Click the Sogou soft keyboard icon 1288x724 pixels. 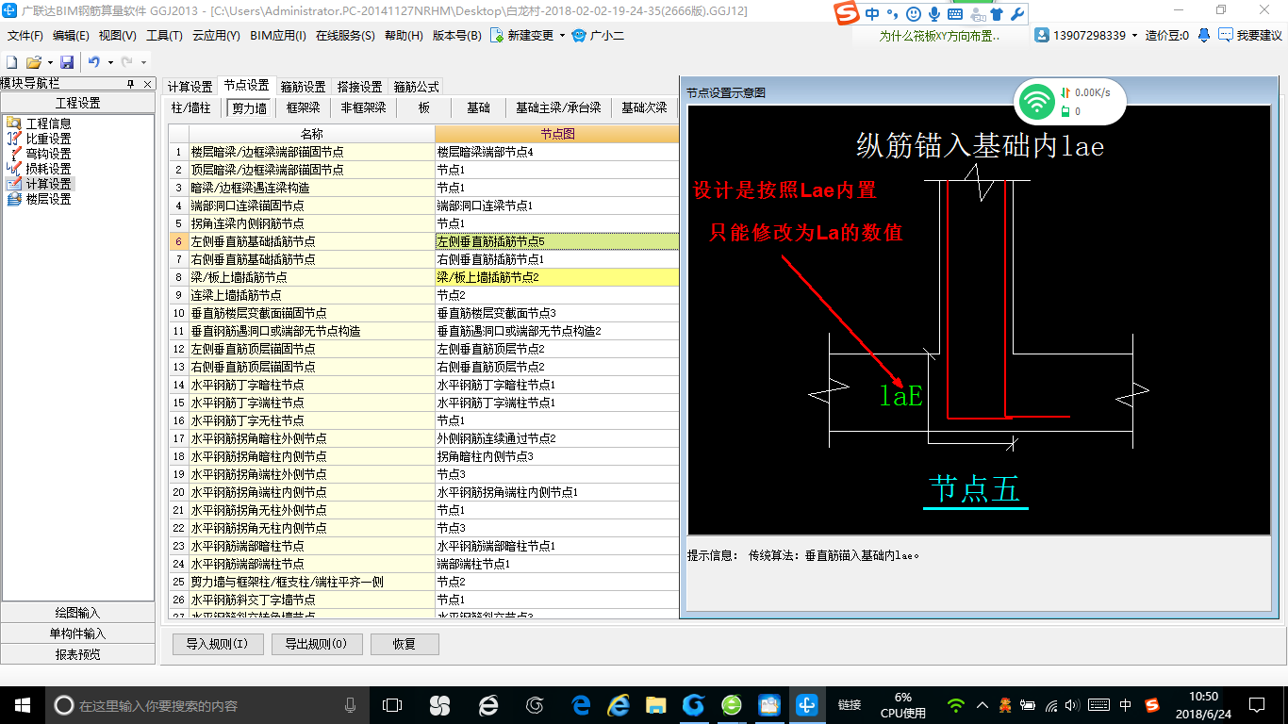coord(955,14)
